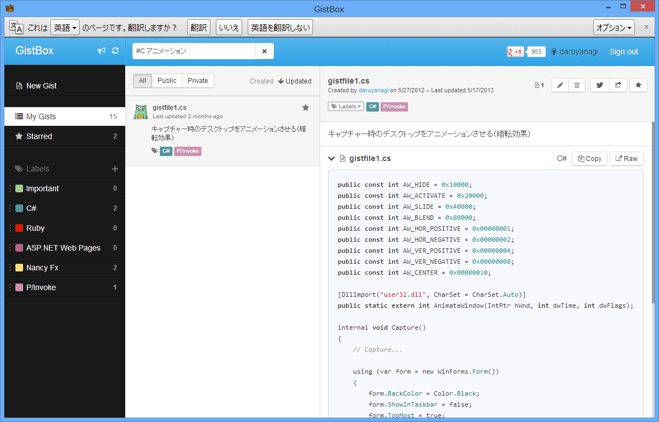
Task: Open the gist with the share arrow icon
Action: click(x=617, y=85)
